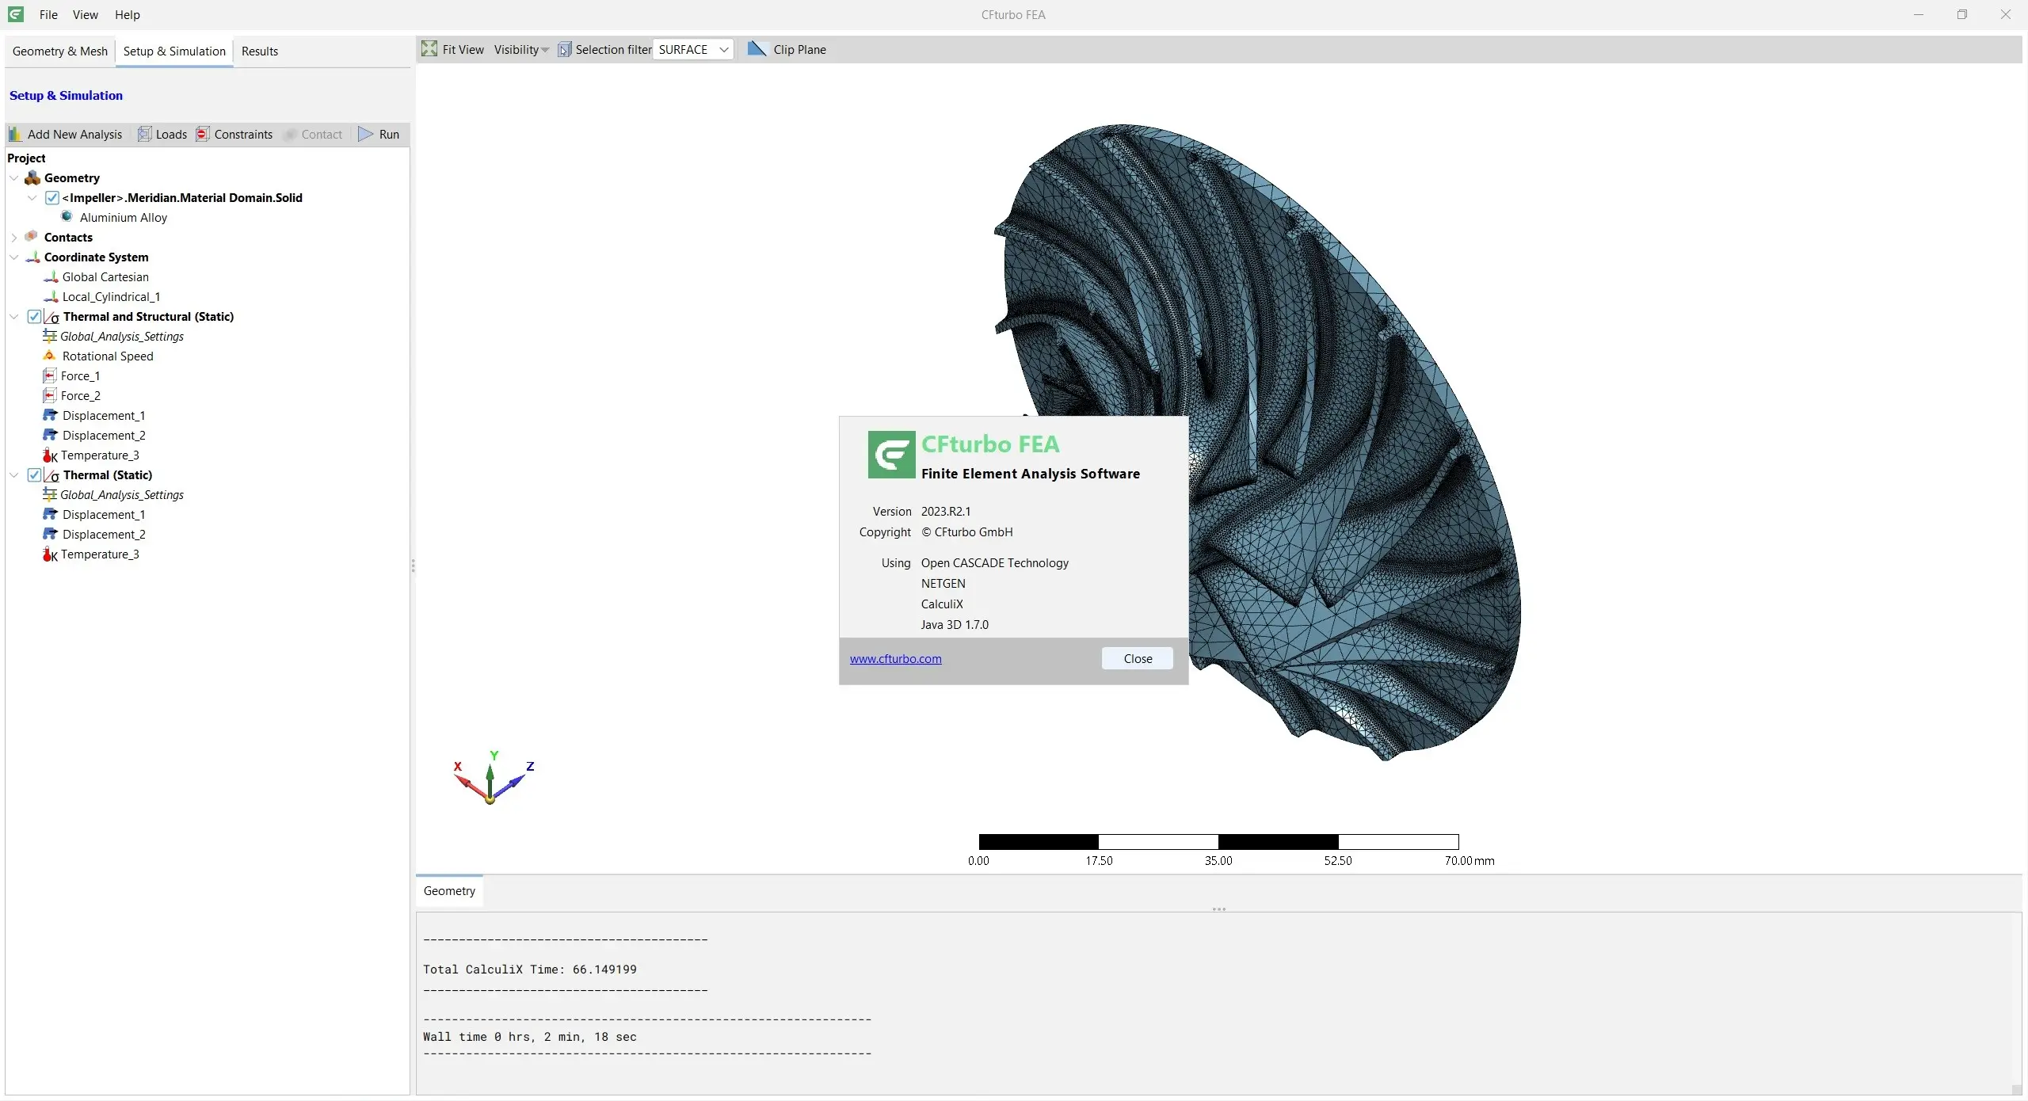
Task: Click the CFturbo FEA logo in dialog
Action: 891,454
